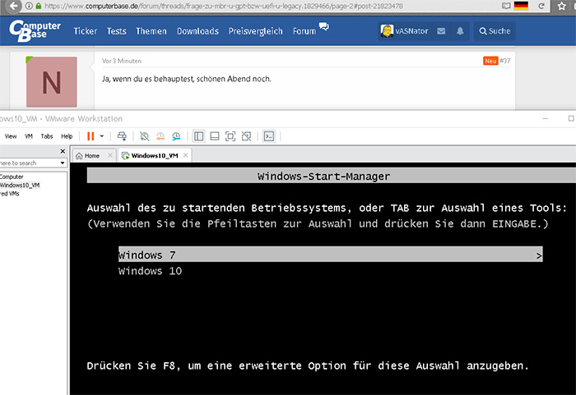This screenshot has width=576, height=395.
Task: Click the ComputerBase logo
Action: coord(35,30)
